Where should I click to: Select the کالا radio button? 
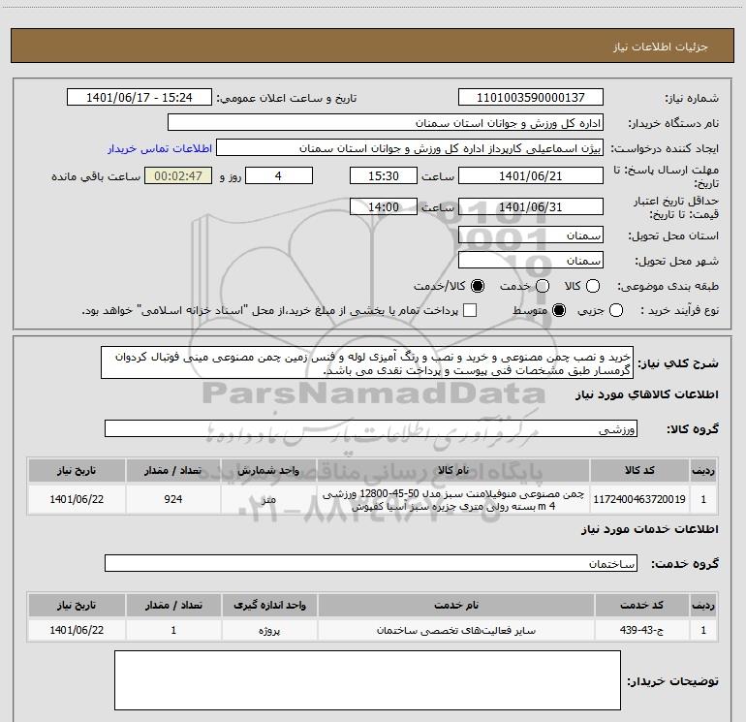[593, 286]
